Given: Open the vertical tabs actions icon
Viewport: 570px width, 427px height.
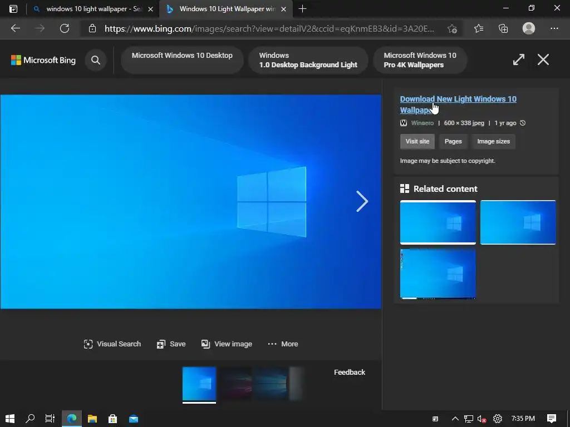Looking at the screenshot, I should 13,9.
